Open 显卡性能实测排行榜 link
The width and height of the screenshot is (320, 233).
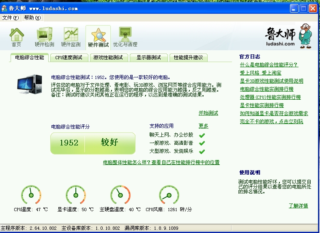(262, 105)
